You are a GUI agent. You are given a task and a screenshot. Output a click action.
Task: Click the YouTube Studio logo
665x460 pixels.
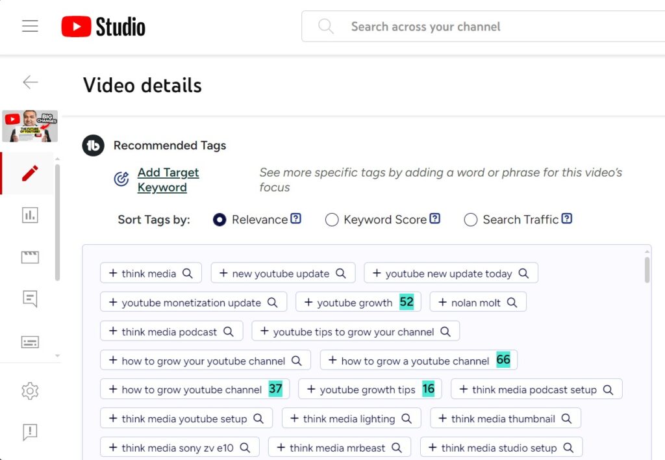[103, 27]
